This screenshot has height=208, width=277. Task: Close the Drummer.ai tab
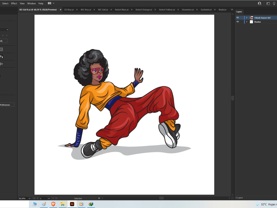click(x=197, y=10)
